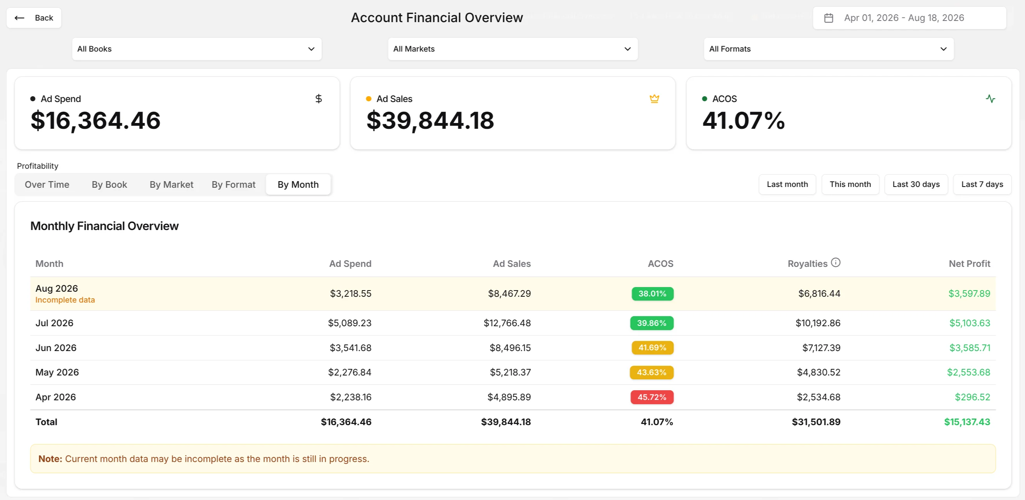This screenshot has height=500, width=1025.
Task: Select the Jun 2026 row label
Action: 56,348
